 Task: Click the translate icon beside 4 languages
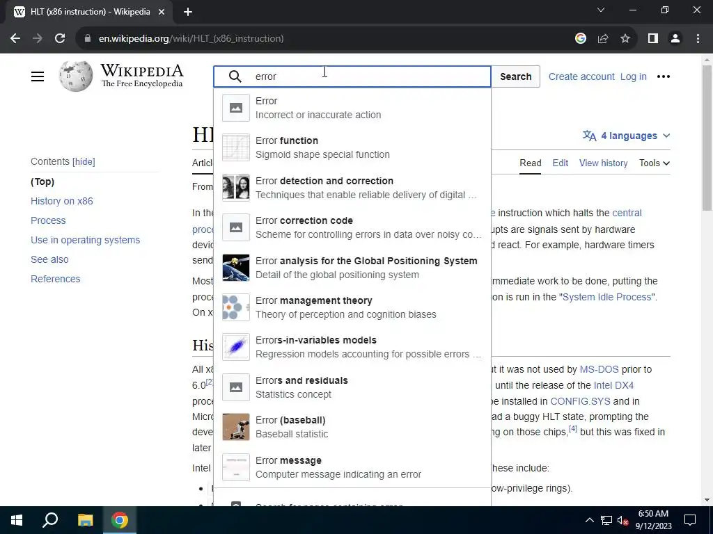pyautogui.click(x=589, y=136)
